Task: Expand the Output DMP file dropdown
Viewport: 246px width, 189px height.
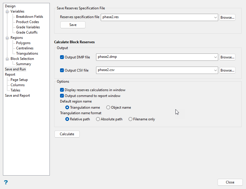Action: pyautogui.click(x=216, y=57)
